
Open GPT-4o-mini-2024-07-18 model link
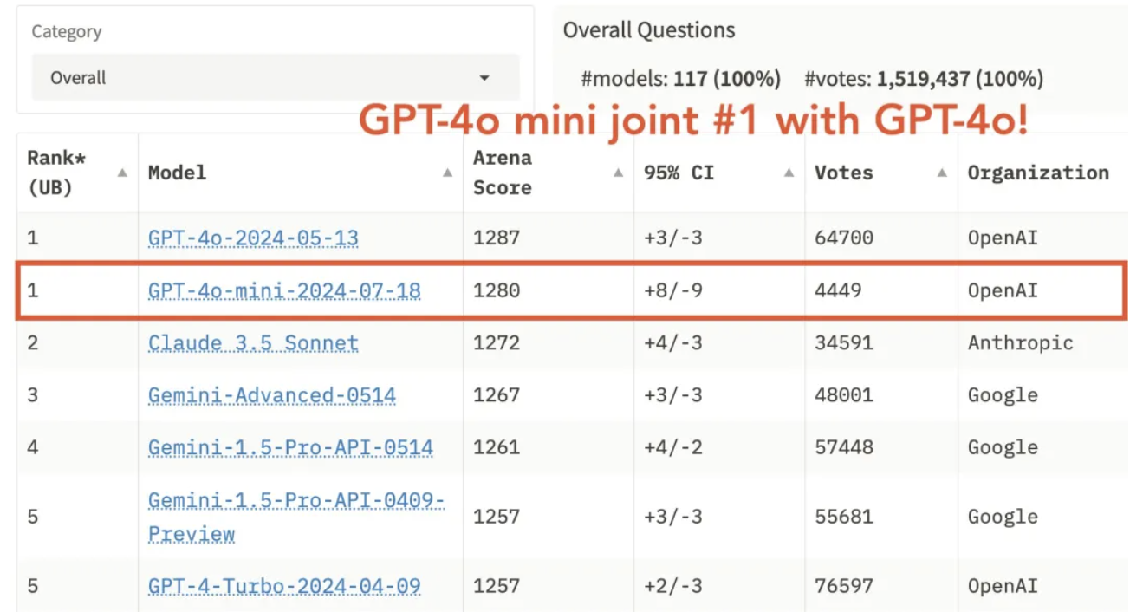284,290
